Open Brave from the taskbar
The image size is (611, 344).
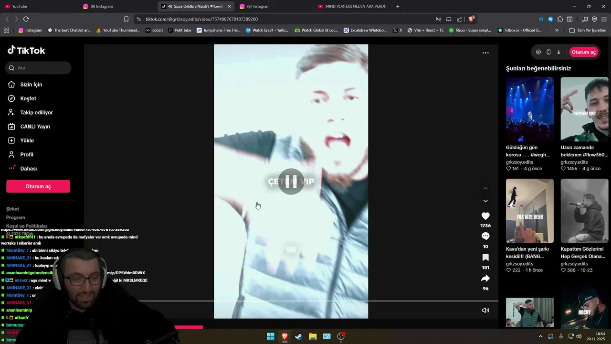pyautogui.click(x=284, y=336)
